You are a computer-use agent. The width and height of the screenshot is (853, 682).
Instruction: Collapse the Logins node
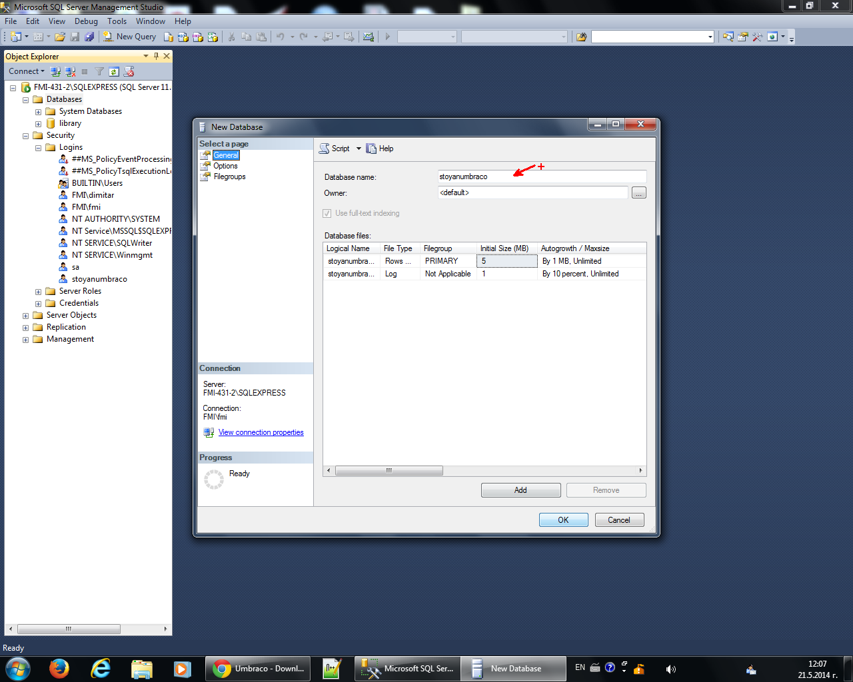(x=38, y=147)
